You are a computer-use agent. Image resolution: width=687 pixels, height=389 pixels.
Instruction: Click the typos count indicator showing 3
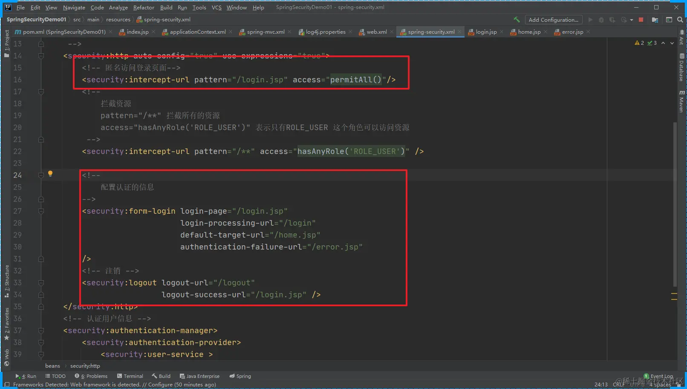pos(652,43)
